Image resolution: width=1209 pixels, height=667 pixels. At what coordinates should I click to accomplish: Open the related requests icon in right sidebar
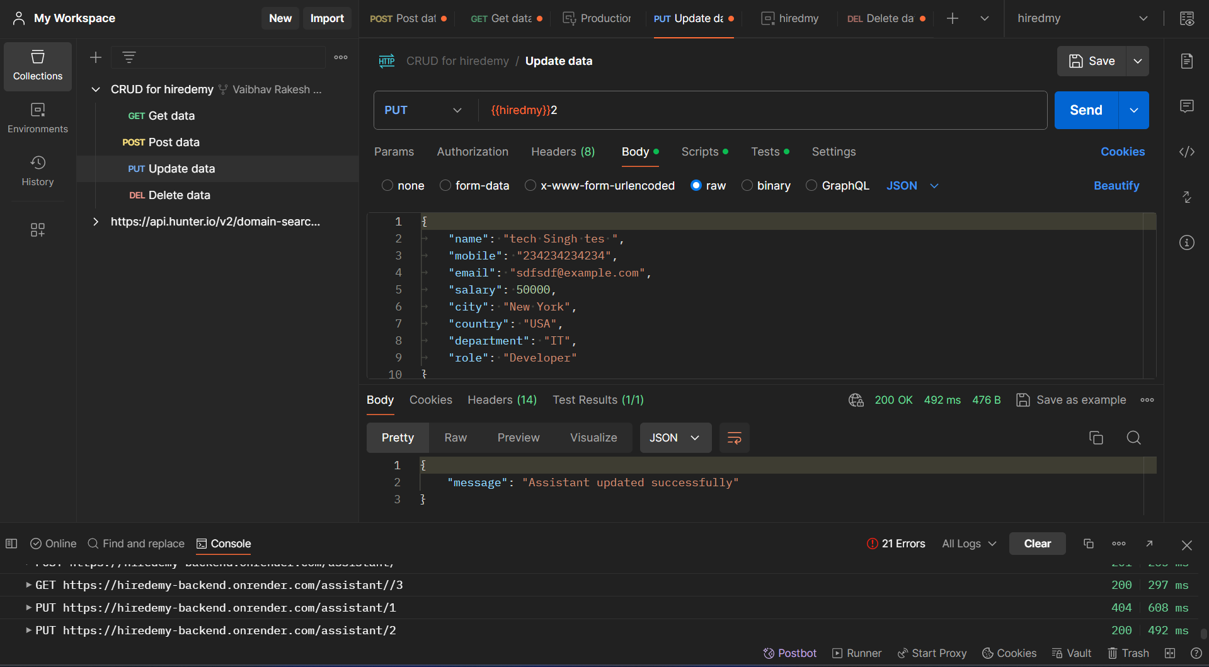coord(1187,197)
